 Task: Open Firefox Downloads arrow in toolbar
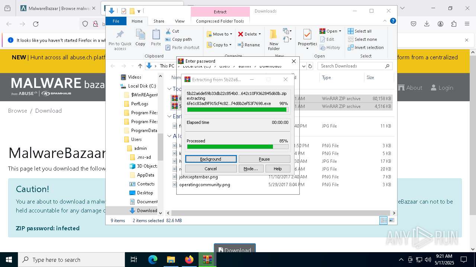(x=427, y=24)
